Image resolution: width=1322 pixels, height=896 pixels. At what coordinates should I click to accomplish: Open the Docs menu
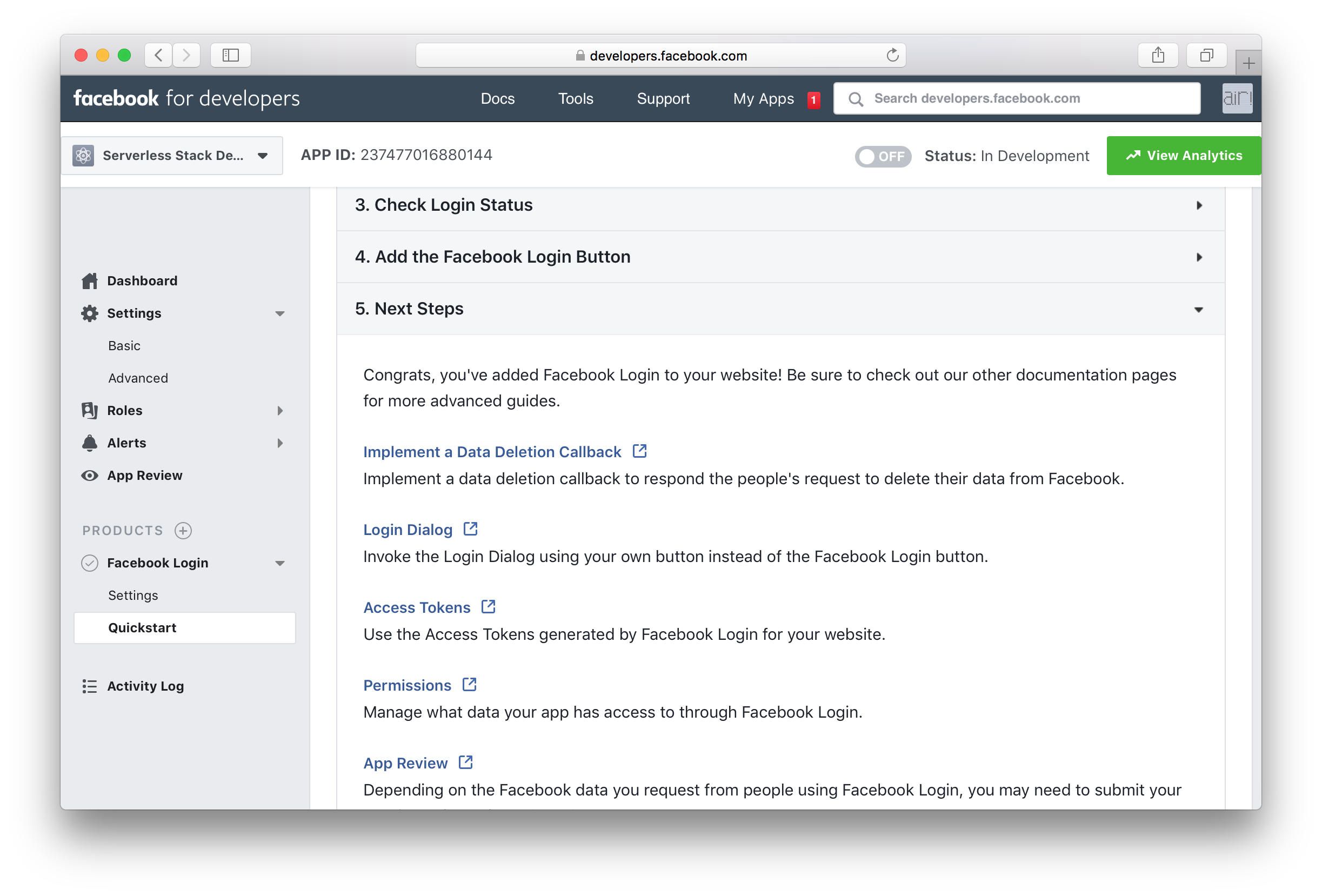pos(498,98)
